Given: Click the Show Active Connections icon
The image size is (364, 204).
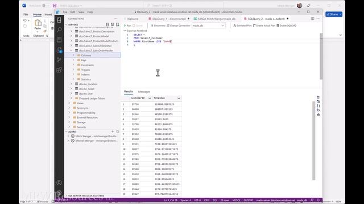Looking at the screenshot, I should tap(118, 24).
